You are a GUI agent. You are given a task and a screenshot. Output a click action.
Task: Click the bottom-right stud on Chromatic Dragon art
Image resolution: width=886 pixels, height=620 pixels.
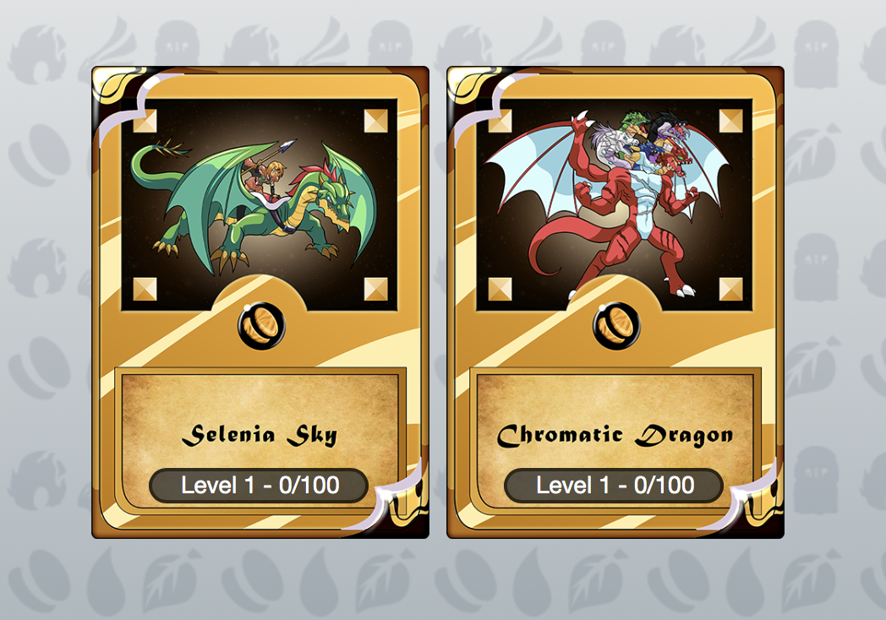[x=730, y=289]
